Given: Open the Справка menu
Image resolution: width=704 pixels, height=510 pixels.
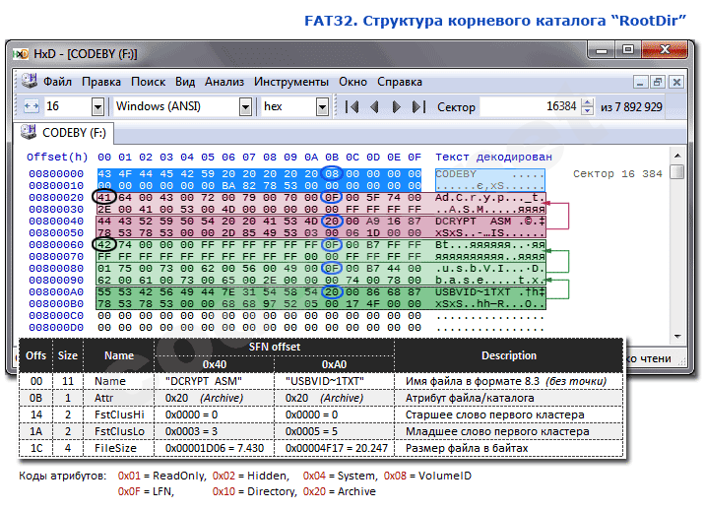Looking at the screenshot, I should click(400, 82).
